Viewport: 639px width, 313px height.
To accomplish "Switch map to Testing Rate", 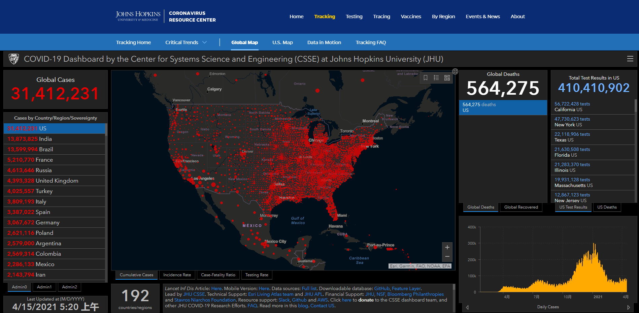I will [x=257, y=275].
